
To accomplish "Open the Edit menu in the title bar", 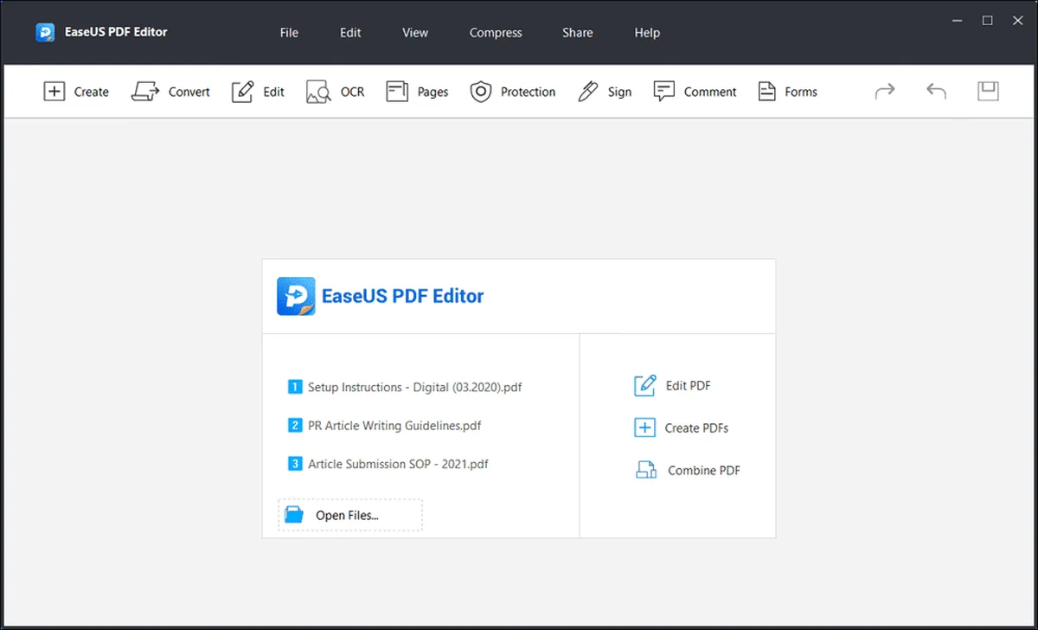I will [x=350, y=32].
